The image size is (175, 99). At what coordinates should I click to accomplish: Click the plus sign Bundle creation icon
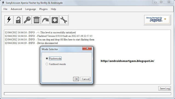click(x=55, y=20)
